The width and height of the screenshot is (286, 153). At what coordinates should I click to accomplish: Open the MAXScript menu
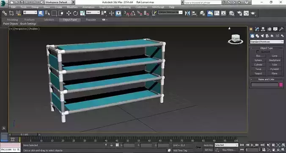158,7
